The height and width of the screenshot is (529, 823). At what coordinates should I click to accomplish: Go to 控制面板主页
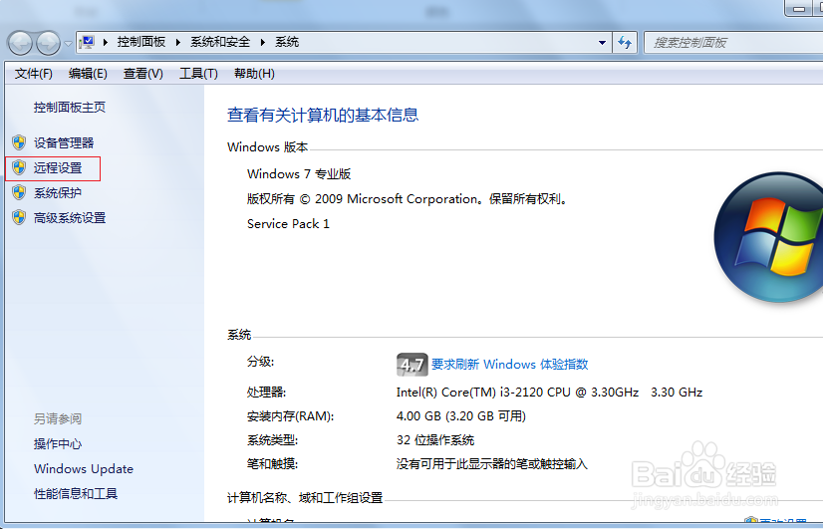70,108
